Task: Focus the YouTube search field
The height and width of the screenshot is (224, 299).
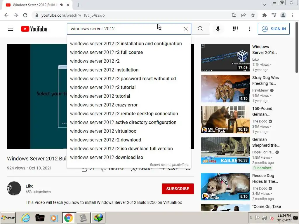Action: pyautogui.click(x=126, y=29)
